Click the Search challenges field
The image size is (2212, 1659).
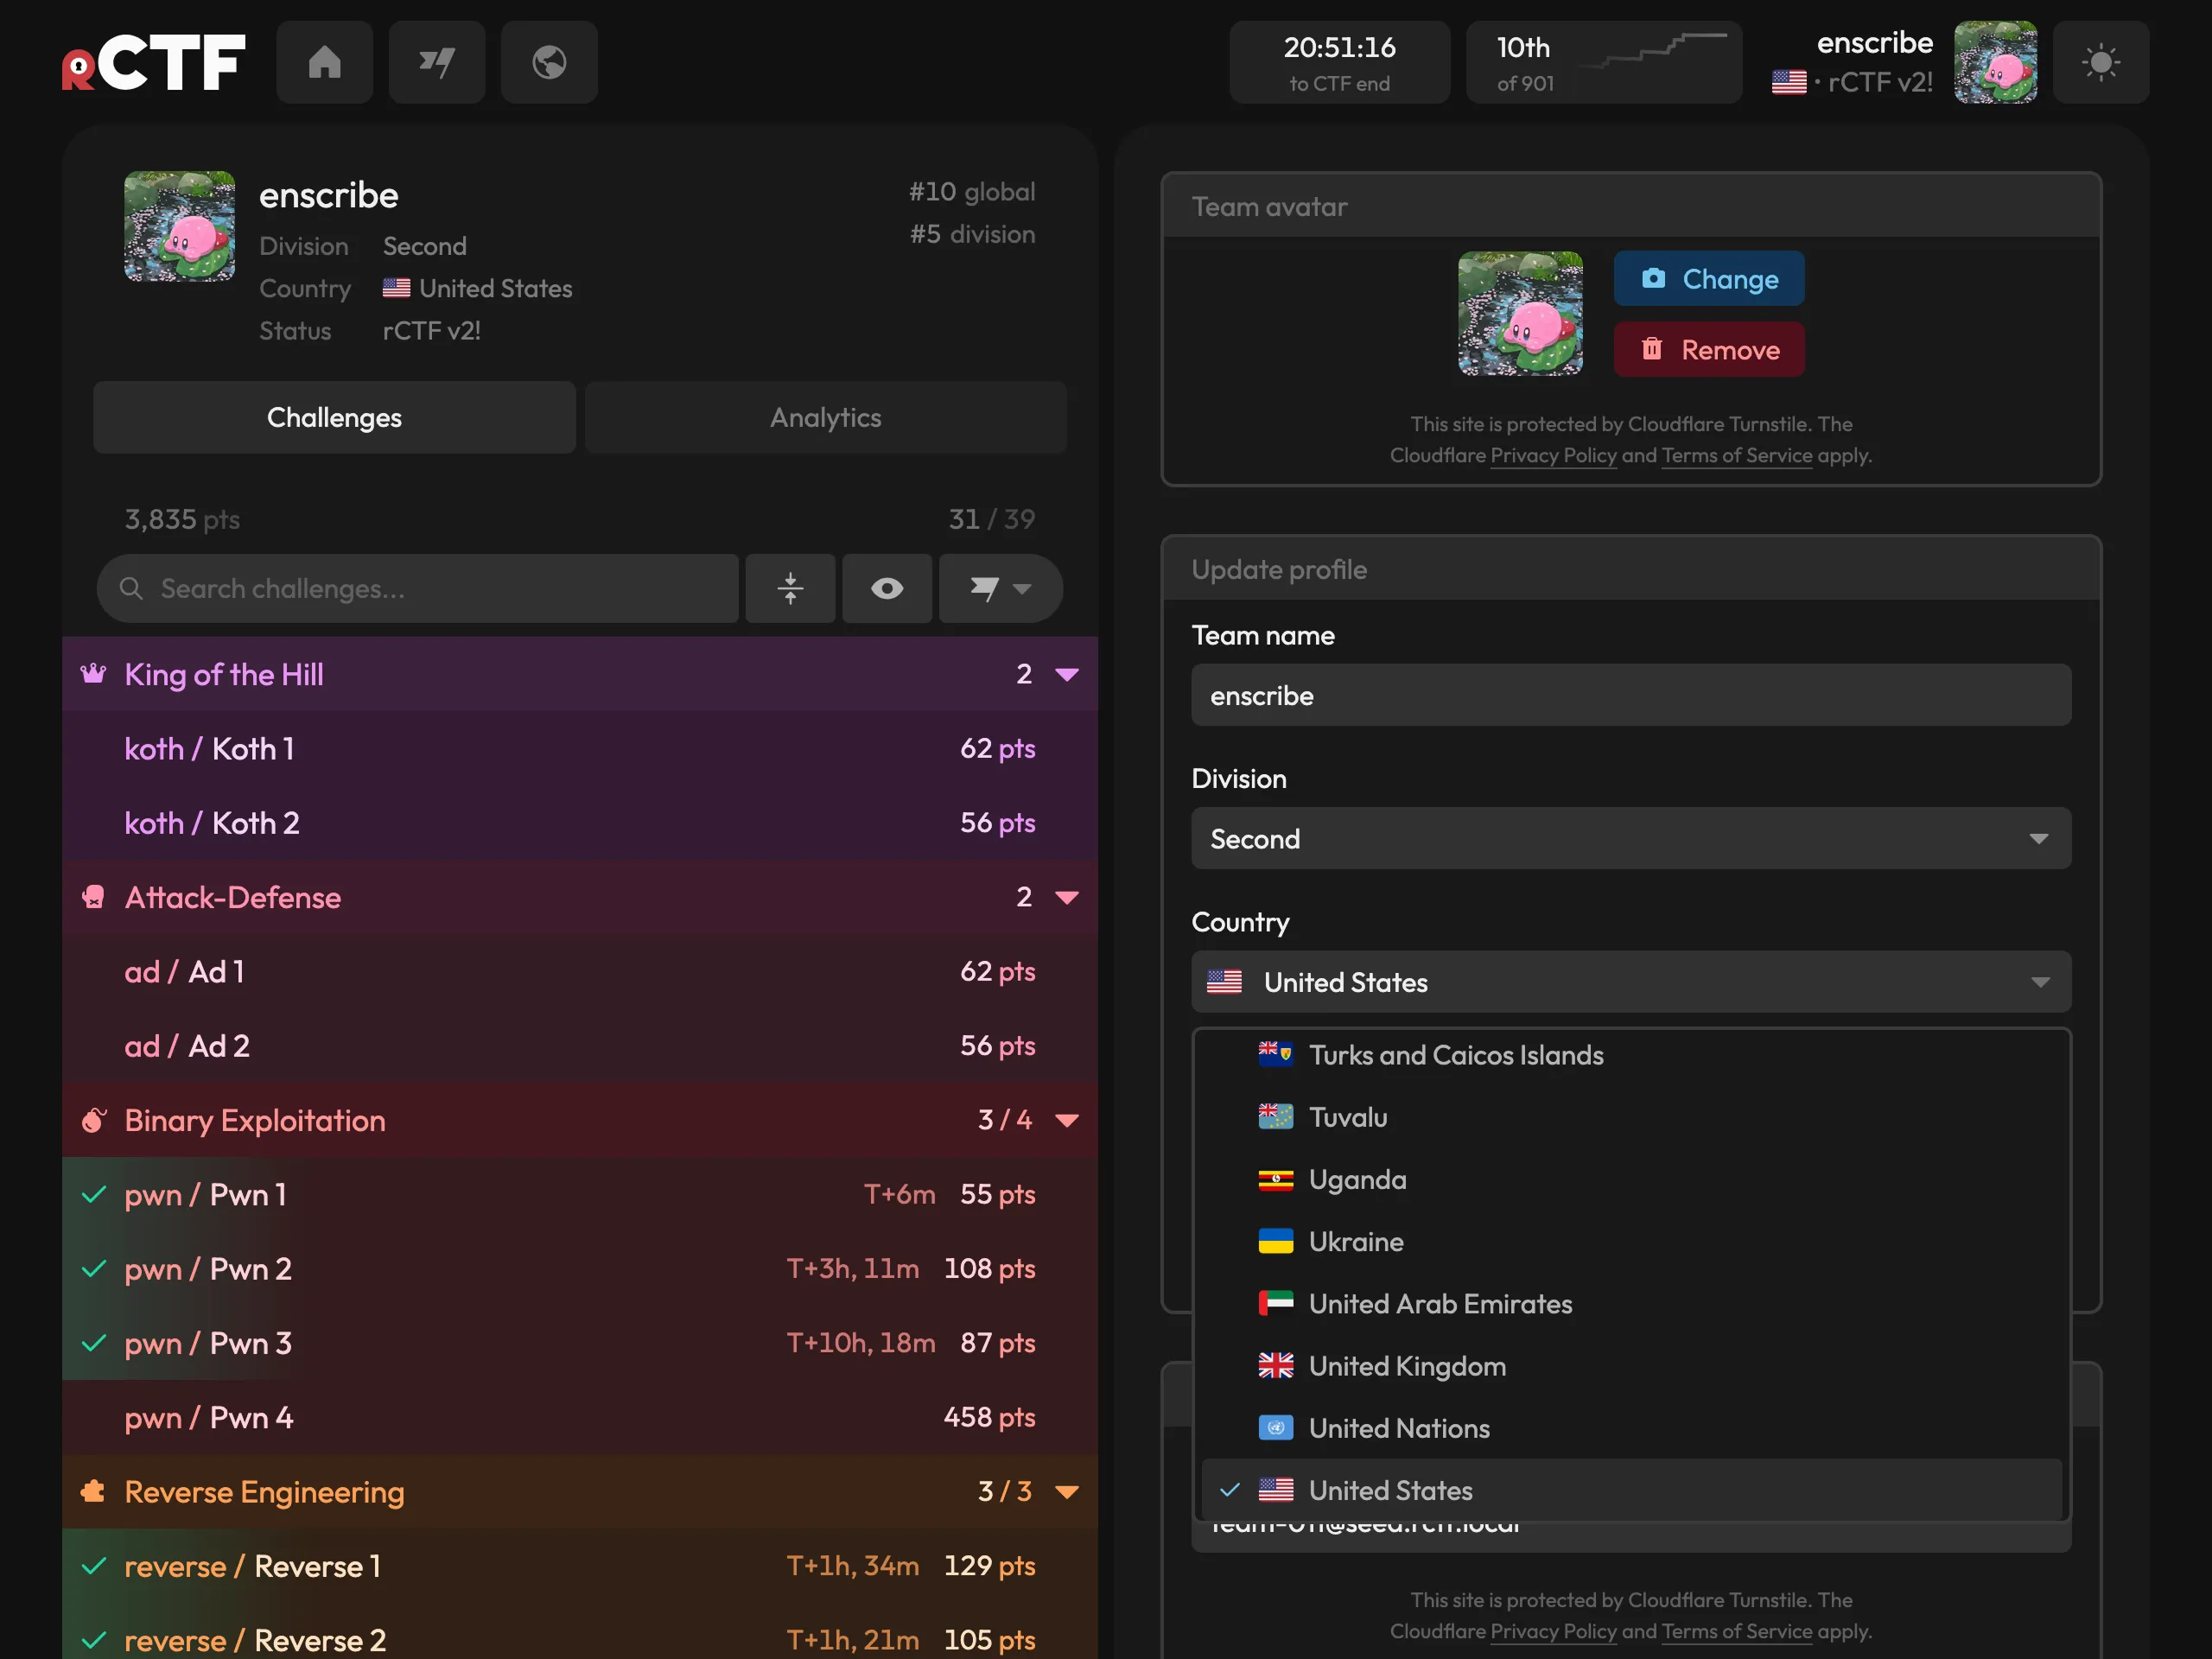tap(418, 588)
